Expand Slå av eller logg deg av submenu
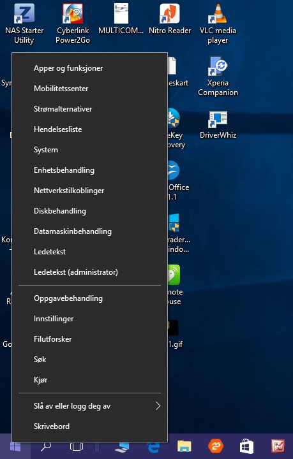 point(89,406)
